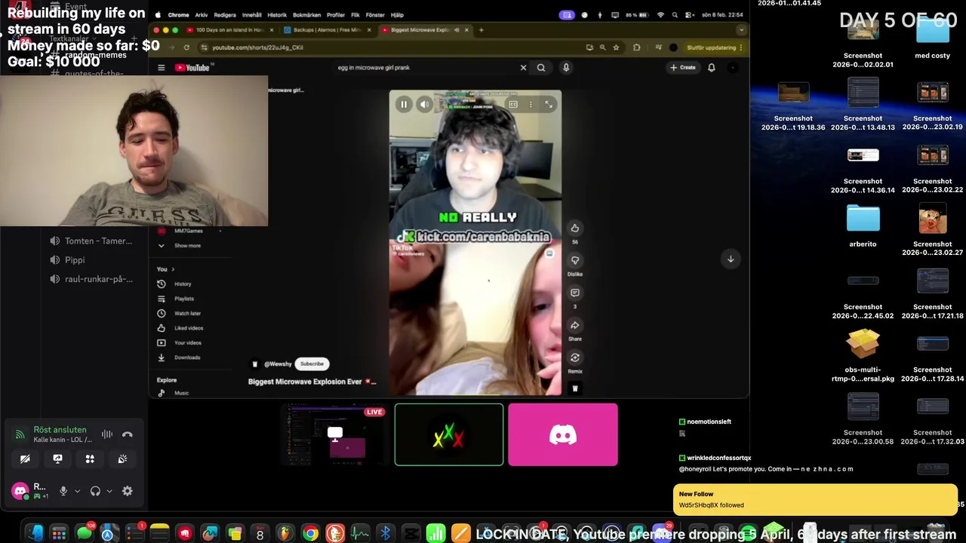
Task: Clear the YouTube search text
Action: (523, 68)
